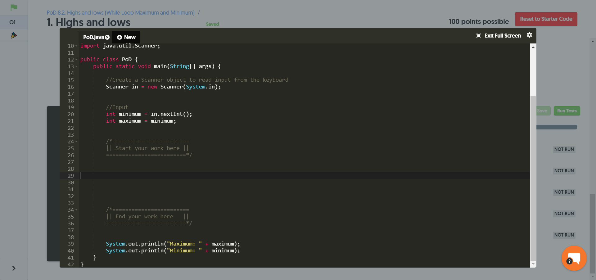This screenshot has height=280, width=596.
Task: Collapse the Start your work comment block fold
Action: point(76,142)
